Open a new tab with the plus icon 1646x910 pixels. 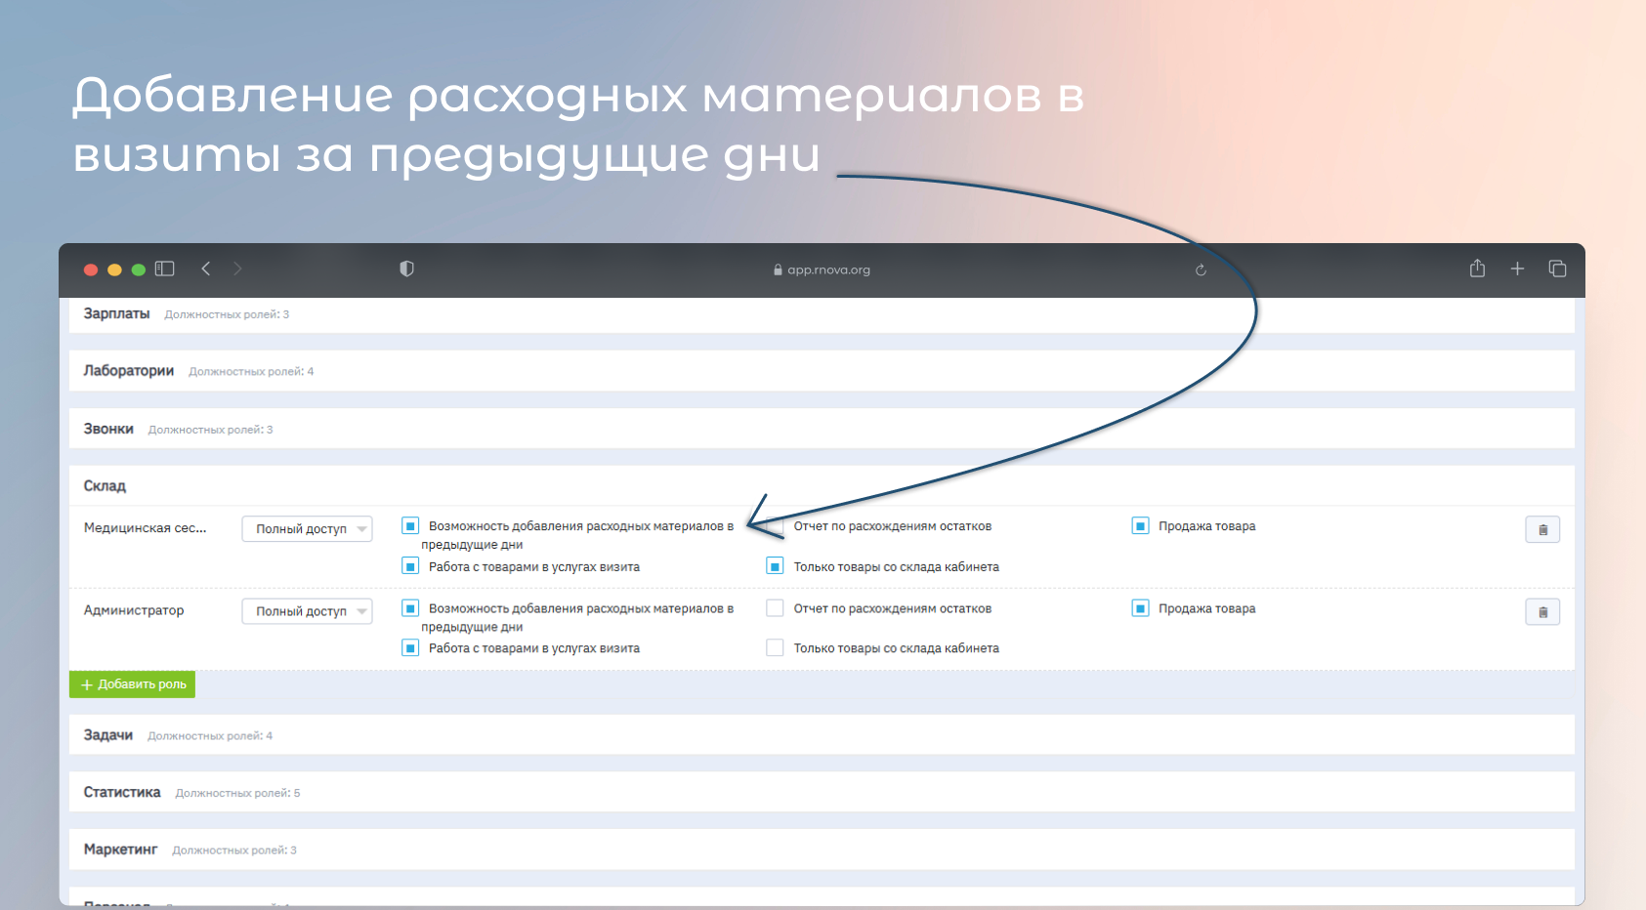coord(1517,269)
